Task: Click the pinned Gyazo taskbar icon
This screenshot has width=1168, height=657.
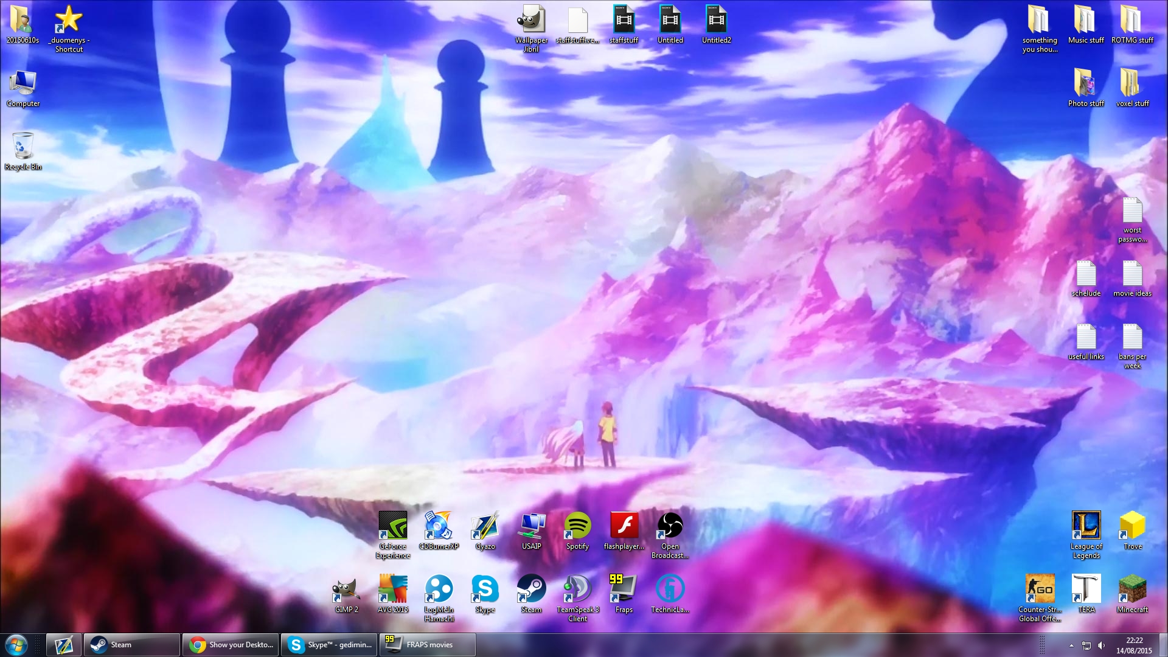Action: (64, 645)
